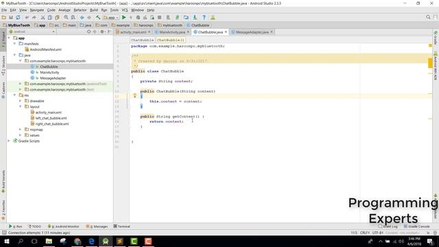
Task: Click the scroll-from-source target icon
Action: (x=88, y=32)
